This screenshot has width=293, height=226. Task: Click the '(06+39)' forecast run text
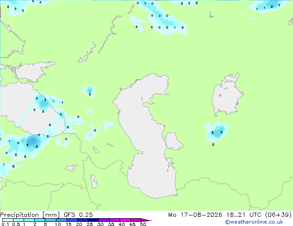click(x=279, y=215)
